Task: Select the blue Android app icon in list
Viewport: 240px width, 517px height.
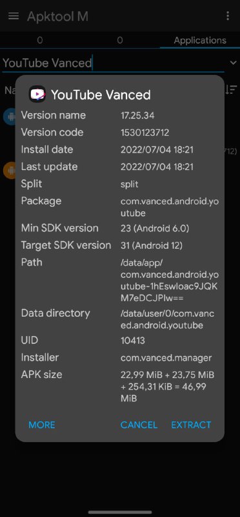Action: coord(9,116)
